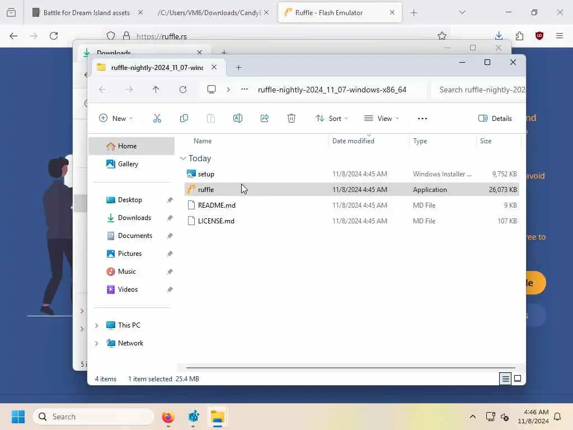
Task: Switch to Battle for Dream Island assets tab
Action: point(87,12)
